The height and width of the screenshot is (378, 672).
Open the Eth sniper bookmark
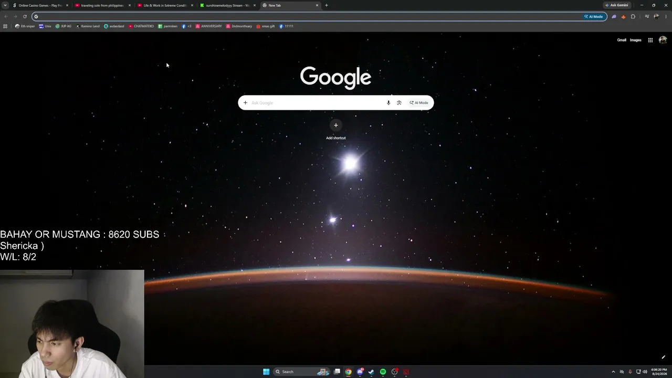[x=25, y=26]
